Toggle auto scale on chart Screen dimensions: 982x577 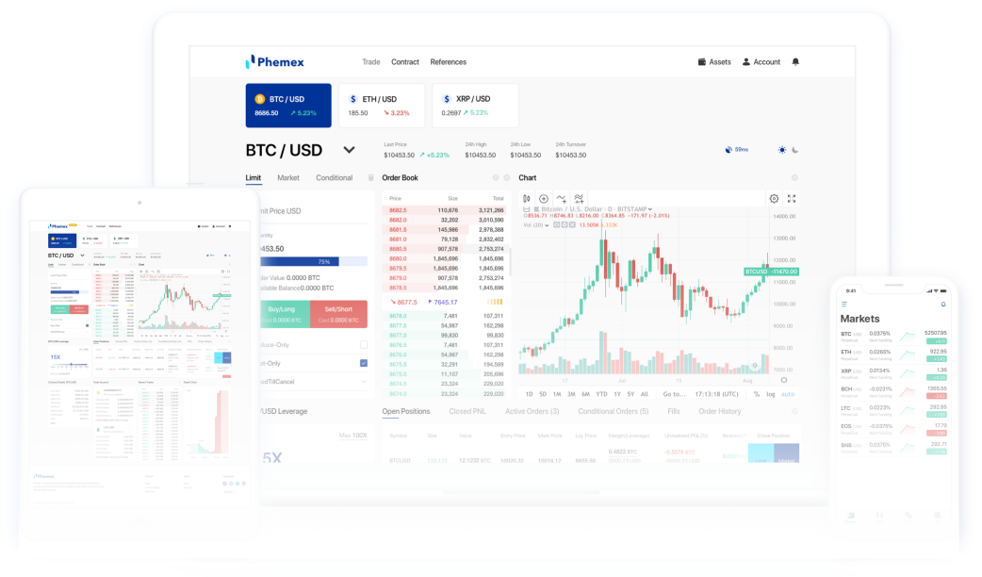click(x=788, y=394)
